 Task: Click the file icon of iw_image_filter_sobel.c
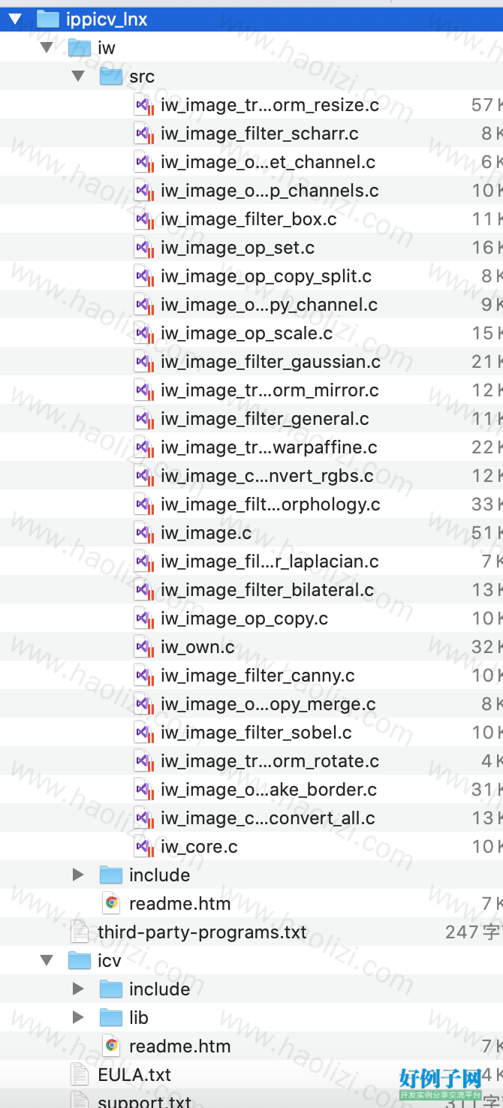point(144,733)
